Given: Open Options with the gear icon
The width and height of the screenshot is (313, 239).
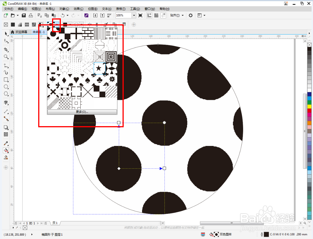Looking at the screenshot, I should [191, 15].
